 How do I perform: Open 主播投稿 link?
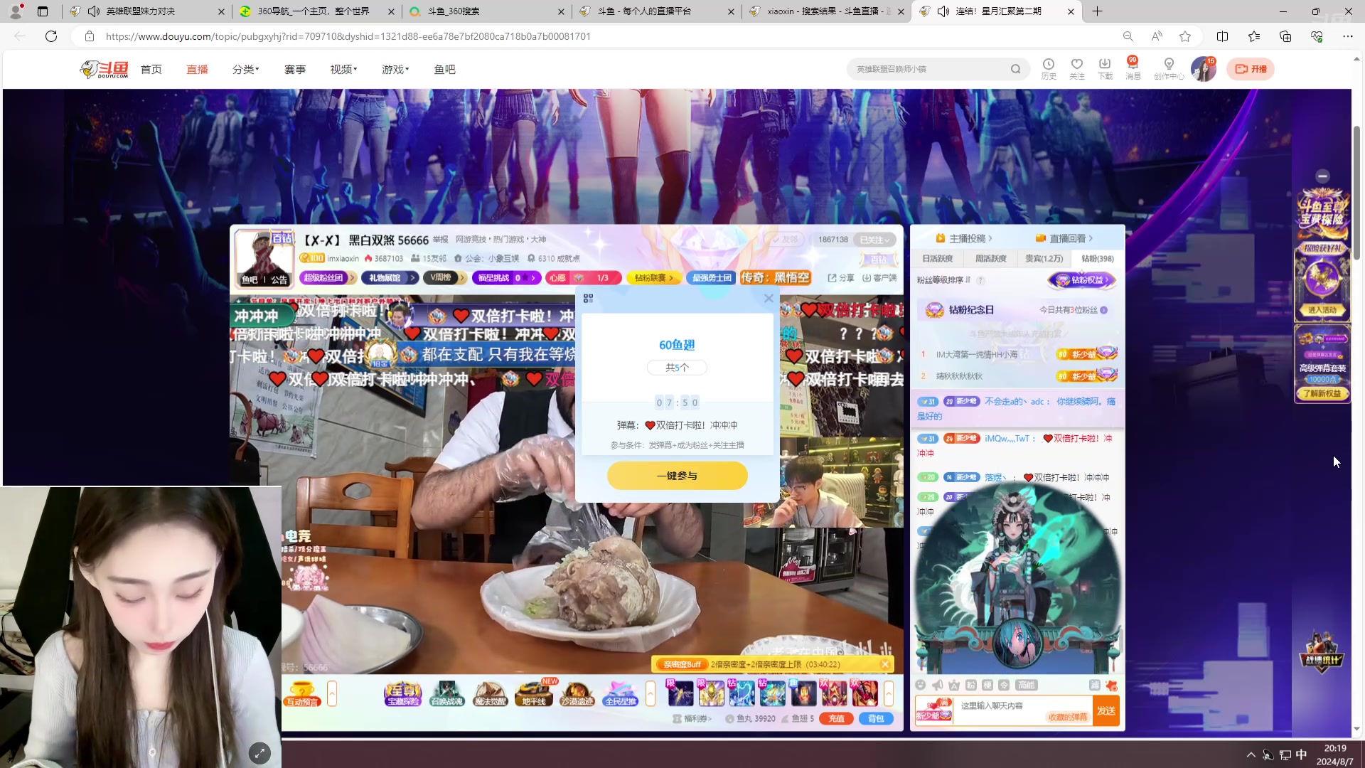point(964,238)
